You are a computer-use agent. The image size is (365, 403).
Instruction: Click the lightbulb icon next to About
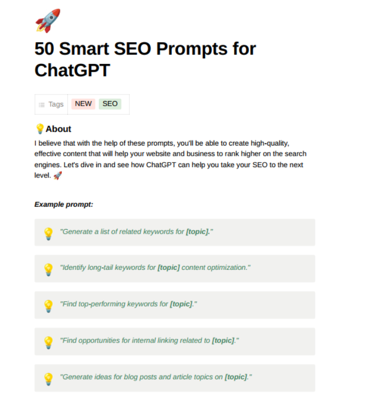(40, 129)
